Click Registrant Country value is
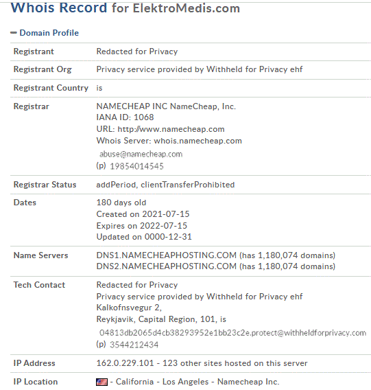 point(99,88)
